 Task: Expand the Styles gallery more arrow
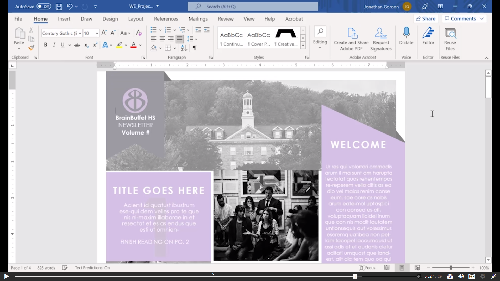coord(303,45)
